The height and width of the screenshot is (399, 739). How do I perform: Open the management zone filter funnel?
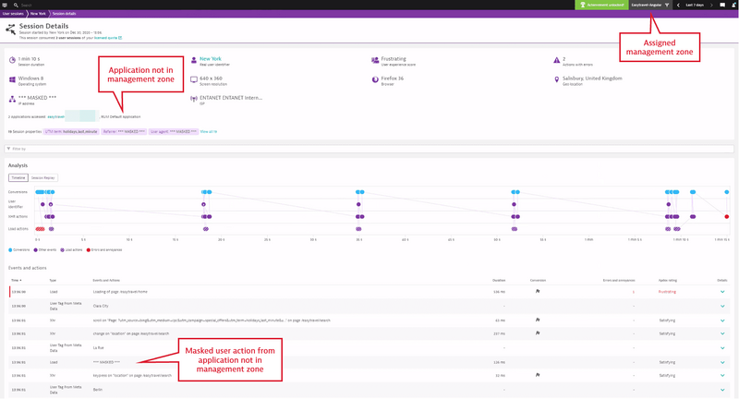click(667, 5)
